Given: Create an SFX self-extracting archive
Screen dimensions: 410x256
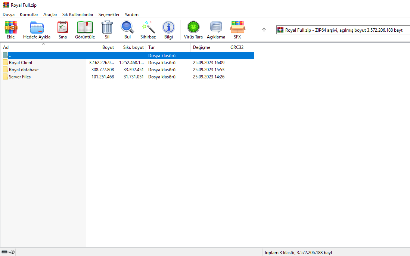Looking at the screenshot, I should (x=237, y=27).
